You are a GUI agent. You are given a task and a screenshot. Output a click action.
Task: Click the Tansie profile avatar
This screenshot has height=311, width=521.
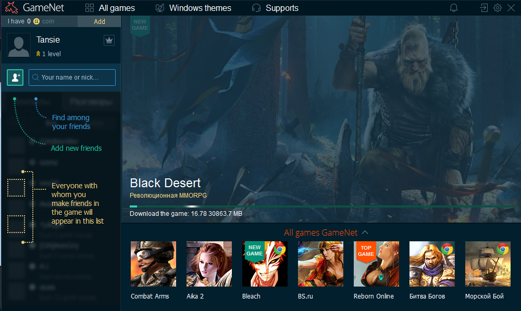[19, 45]
